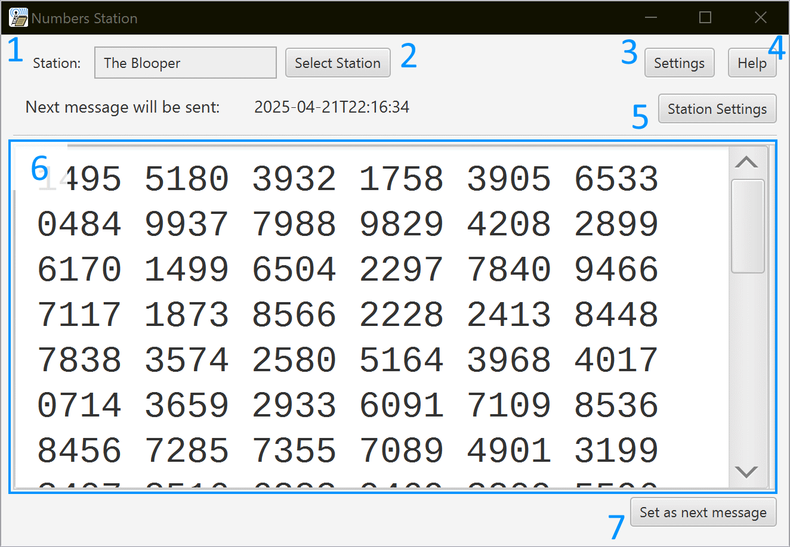The height and width of the screenshot is (547, 790).
Task: Open the Settings button
Action: coord(679,63)
